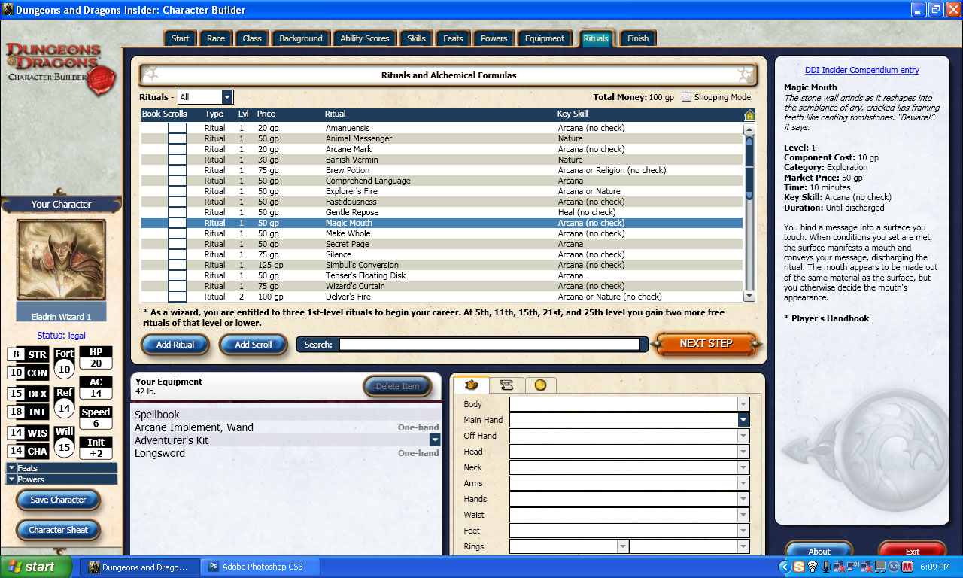Click the Add Ritual button
The image size is (963, 578).
[175, 345]
